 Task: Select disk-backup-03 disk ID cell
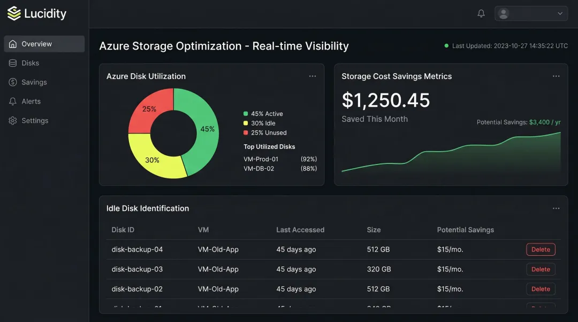tap(137, 269)
